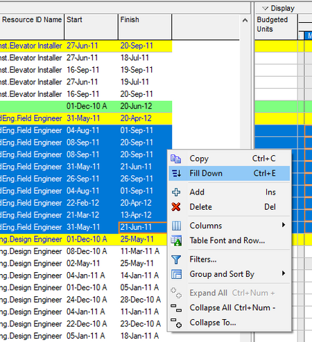Click the Filters funnel icon
Screen dimensions: 312x342
pos(176,260)
